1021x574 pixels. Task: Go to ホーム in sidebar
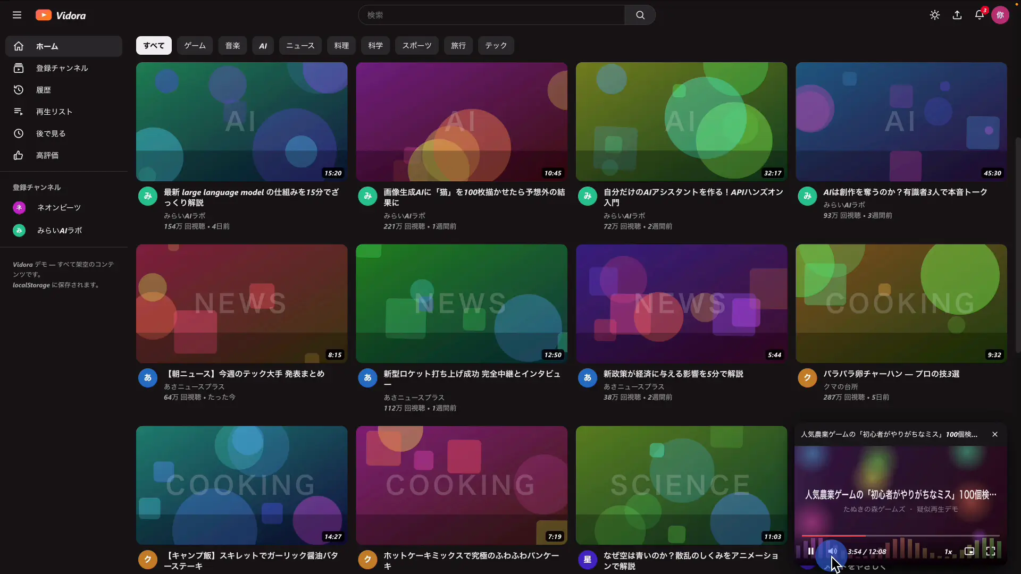(x=64, y=46)
